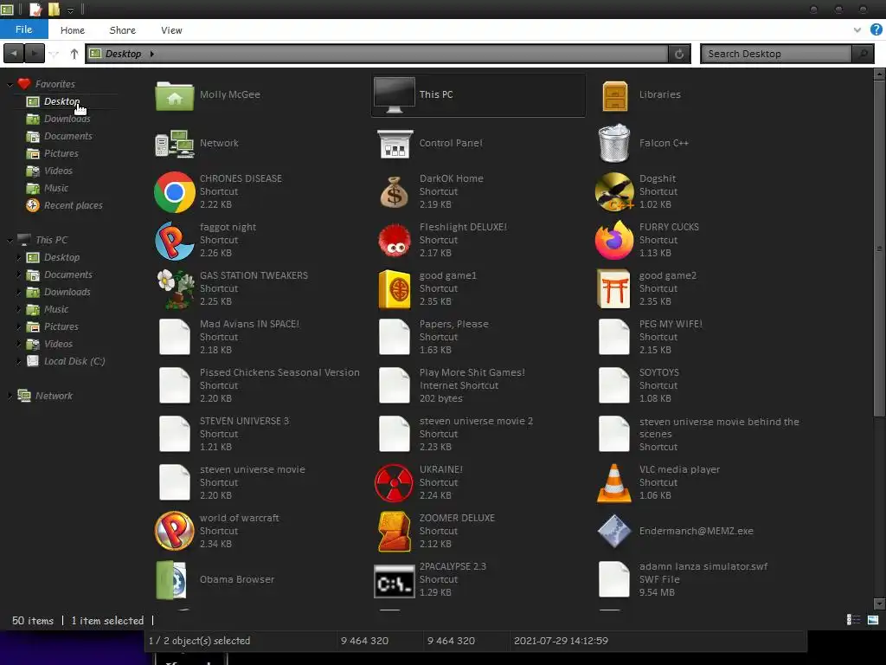The width and height of the screenshot is (886, 665).
Task: Switch to details view in status bar
Action: [853, 620]
